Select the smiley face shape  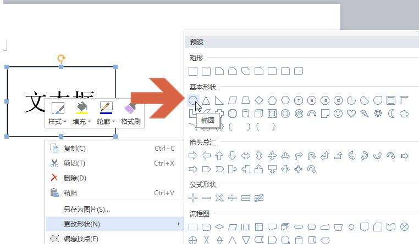click(x=338, y=114)
